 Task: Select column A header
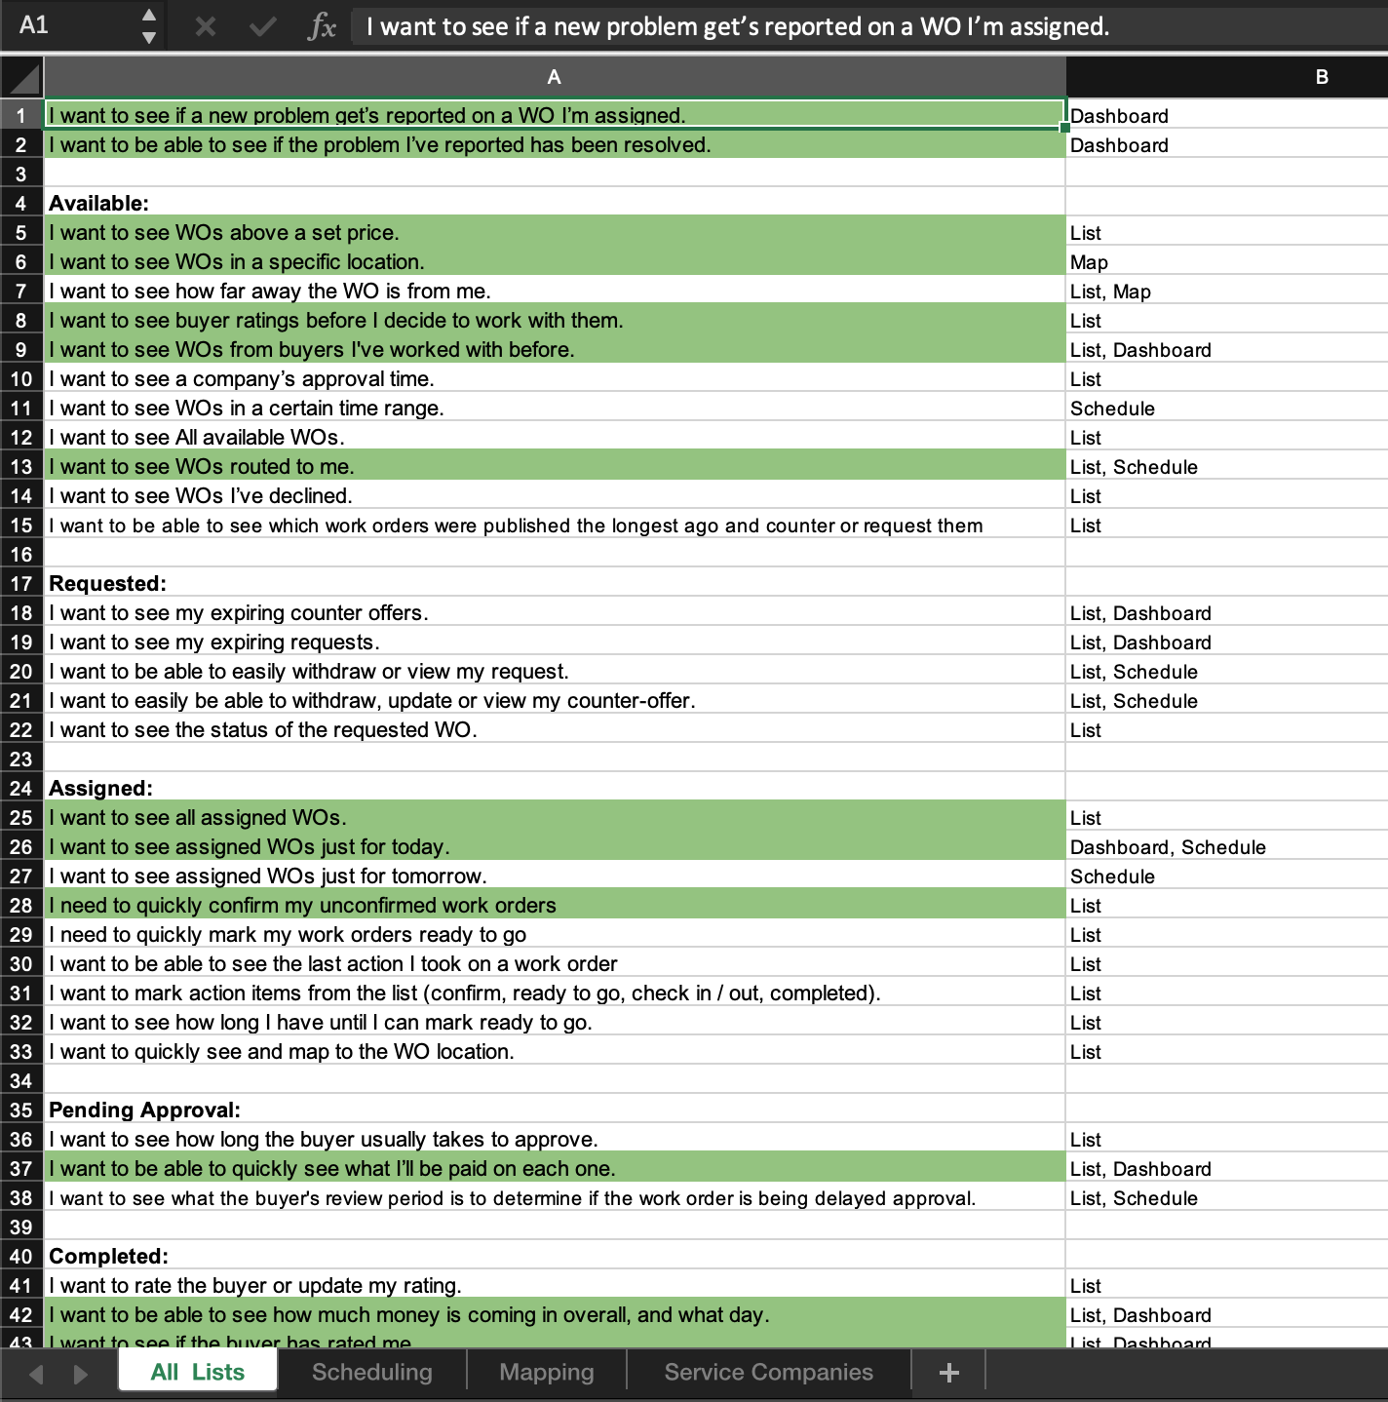click(554, 77)
